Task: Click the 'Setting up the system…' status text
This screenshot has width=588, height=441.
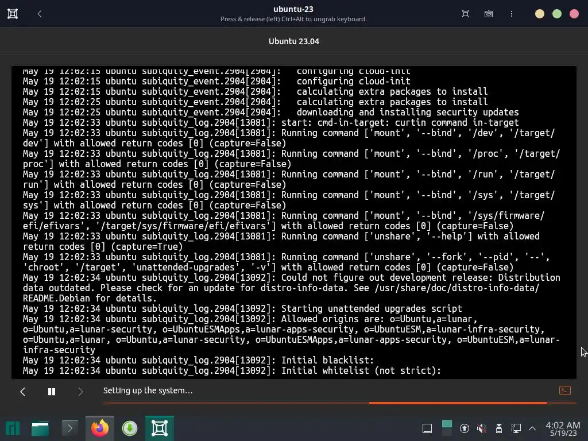Action: [x=148, y=390]
